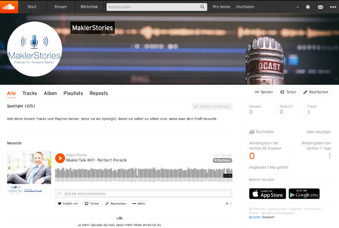
Task: Click the track cover artwork
Action: coord(29,173)
